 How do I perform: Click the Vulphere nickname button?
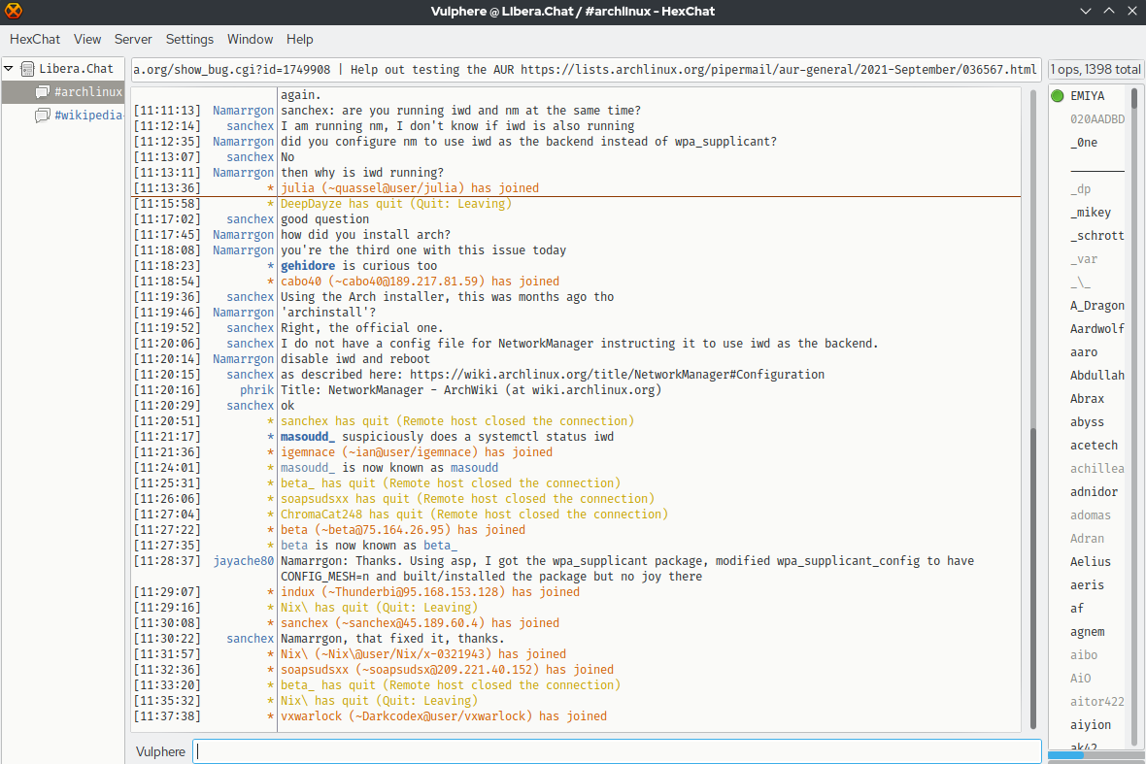[x=160, y=751]
